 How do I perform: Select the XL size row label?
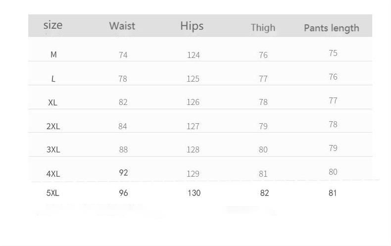coord(52,102)
